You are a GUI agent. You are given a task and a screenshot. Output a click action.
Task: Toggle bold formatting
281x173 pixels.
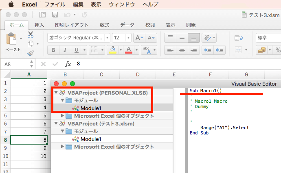coord(53,50)
